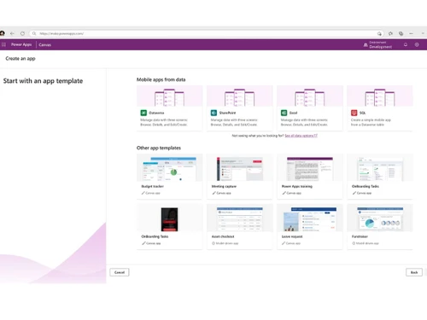Click pencil Canvas app icon under Power Apps training
427x320 pixels.
pyautogui.click(x=284, y=193)
